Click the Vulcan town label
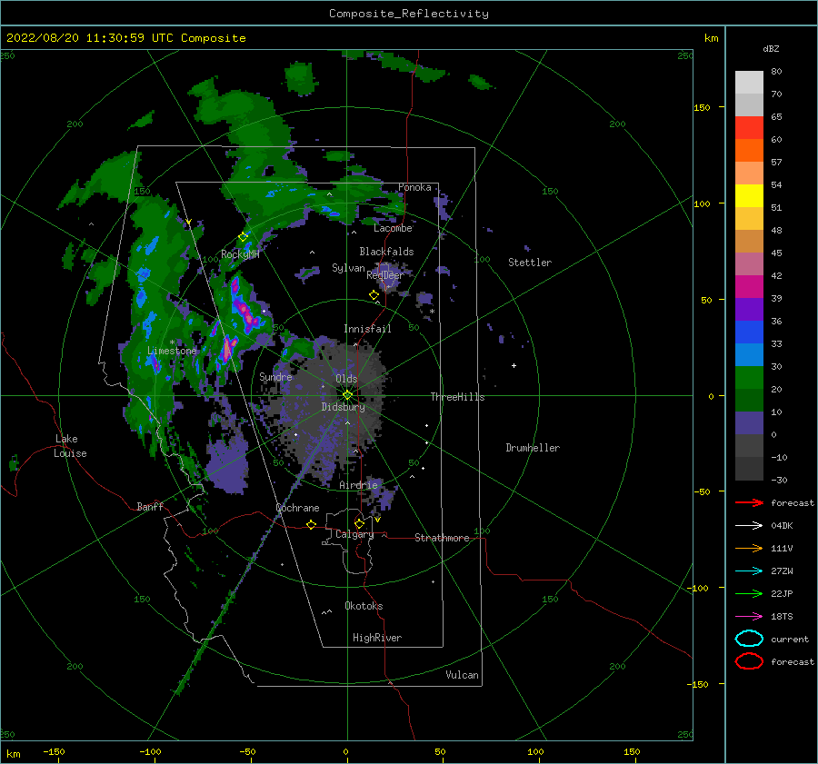This screenshot has height=764, width=818. pos(462,675)
